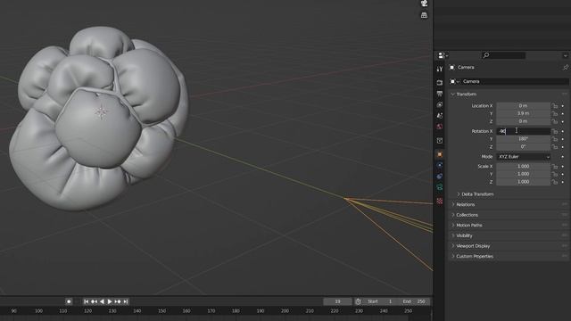Open the Scene properties tab

pos(440,115)
